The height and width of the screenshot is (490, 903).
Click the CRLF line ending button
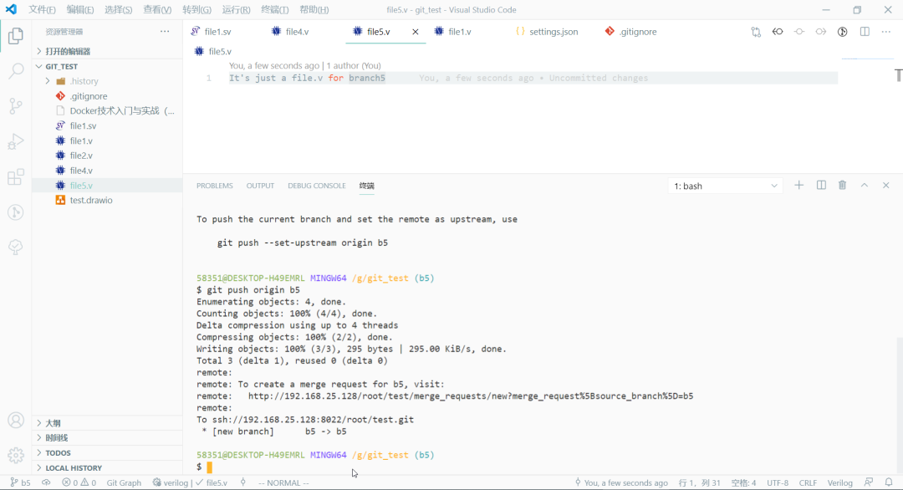[x=808, y=482]
